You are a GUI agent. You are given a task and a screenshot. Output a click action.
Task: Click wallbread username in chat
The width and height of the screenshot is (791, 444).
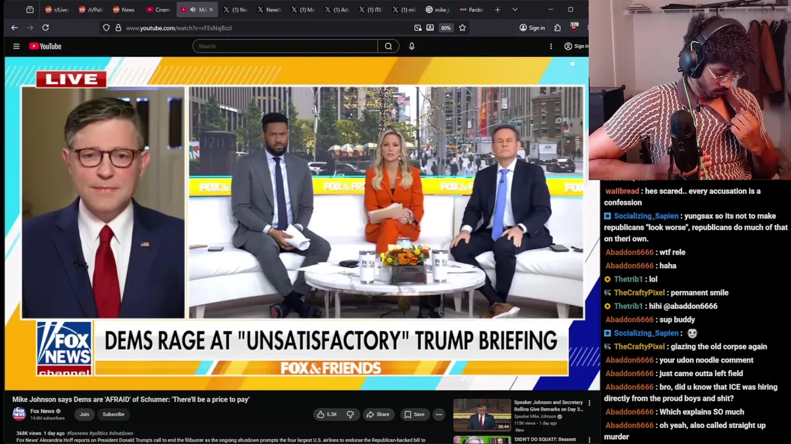click(622, 191)
